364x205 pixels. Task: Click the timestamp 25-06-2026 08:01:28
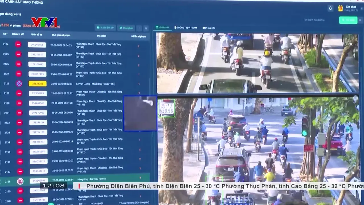pyautogui.click(x=62, y=103)
